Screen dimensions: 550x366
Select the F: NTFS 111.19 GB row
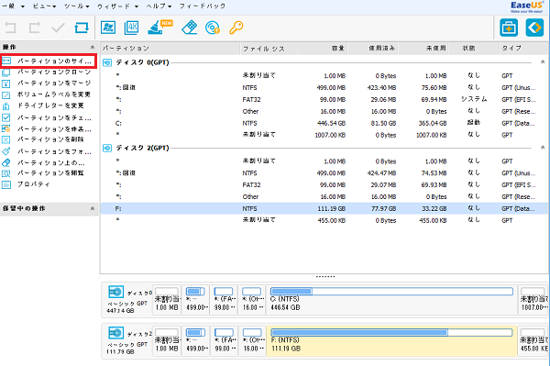tap(324, 208)
